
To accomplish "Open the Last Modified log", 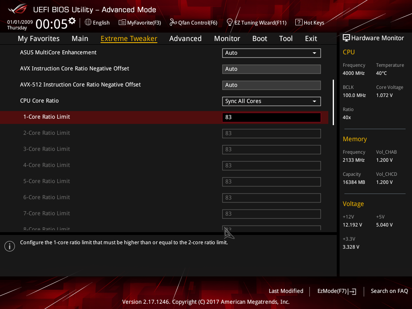I will tap(286, 291).
